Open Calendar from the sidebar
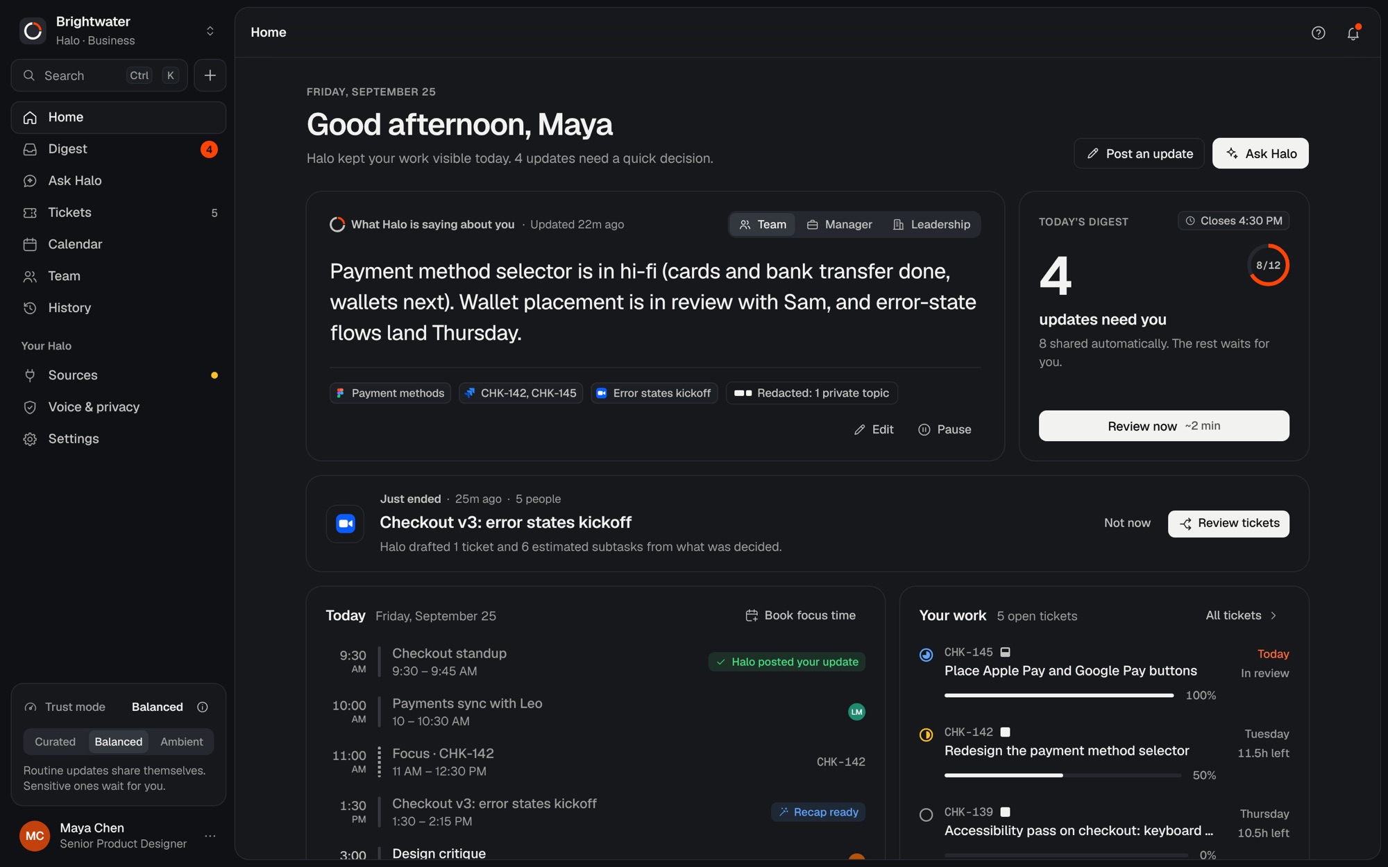 (119, 244)
